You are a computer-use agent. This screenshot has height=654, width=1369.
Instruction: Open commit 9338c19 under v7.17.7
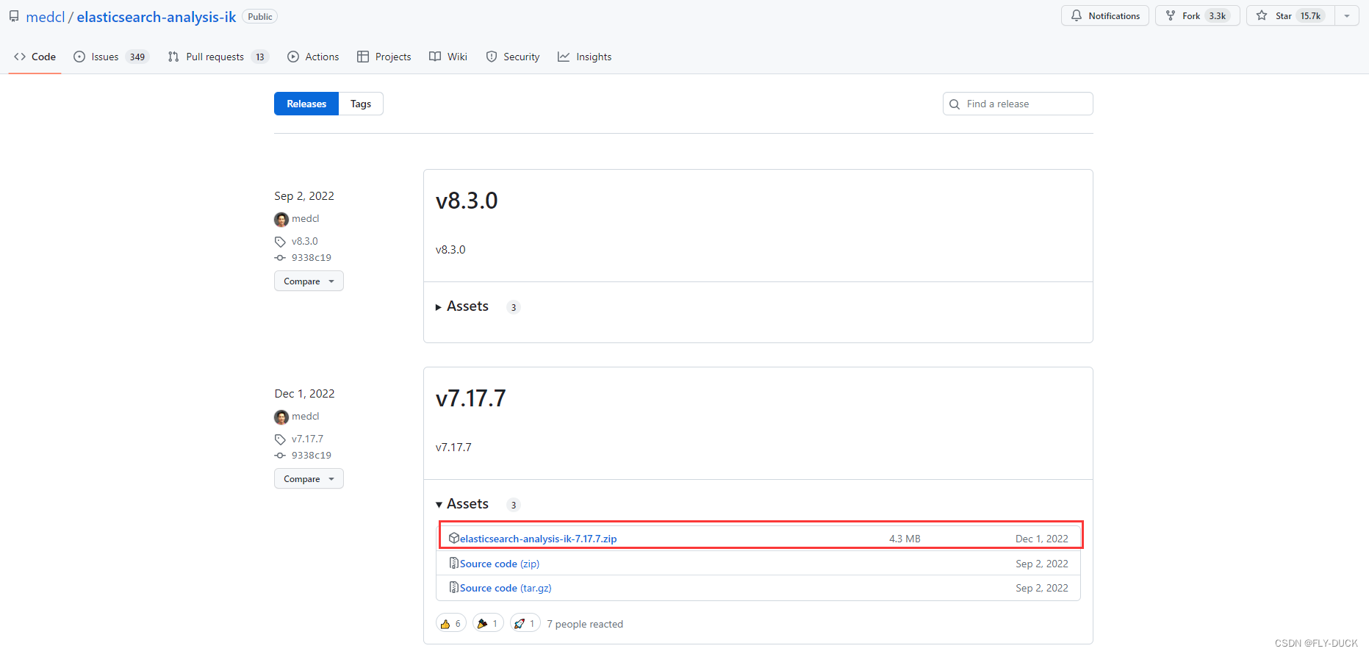coord(312,455)
